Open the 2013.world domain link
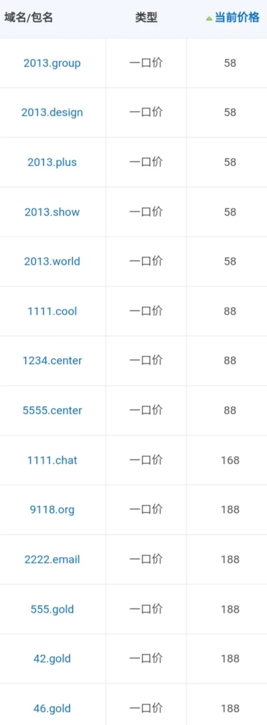The image size is (267, 725). coord(52,261)
